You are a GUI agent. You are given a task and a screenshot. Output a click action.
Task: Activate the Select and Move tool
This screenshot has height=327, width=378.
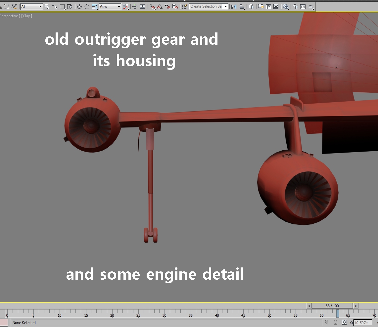(x=79, y=7)
